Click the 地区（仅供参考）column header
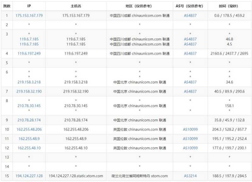The width and height of the screenshot is (252, 182). [x=139, y=5]
